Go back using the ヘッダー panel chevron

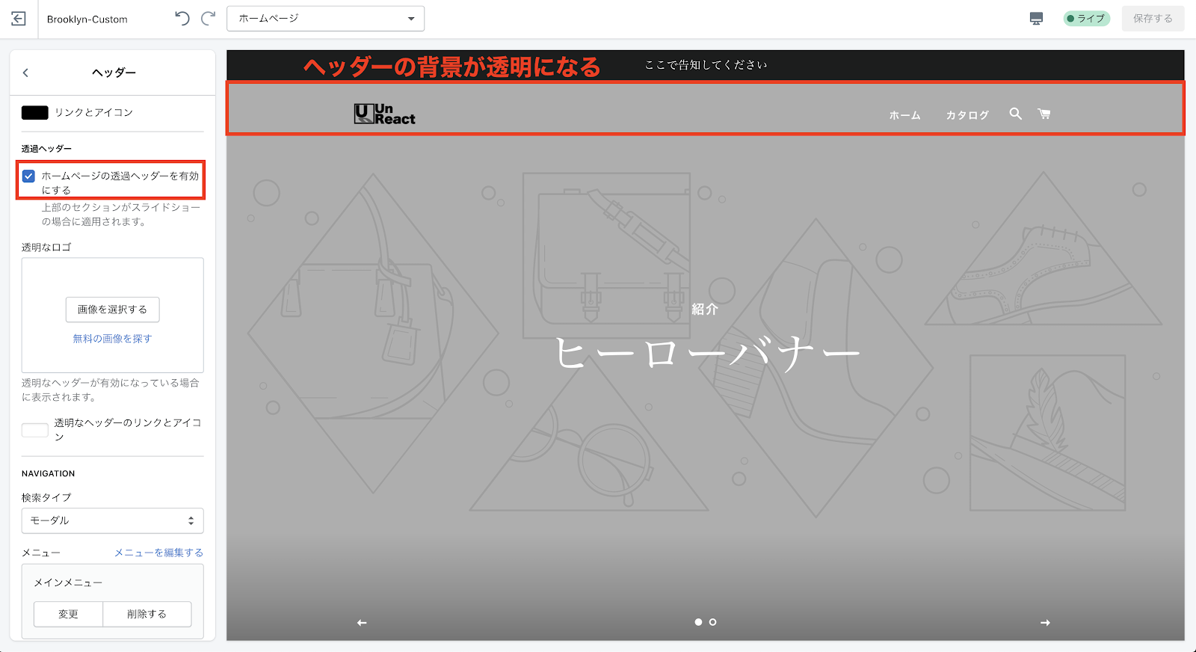point(25,73)
